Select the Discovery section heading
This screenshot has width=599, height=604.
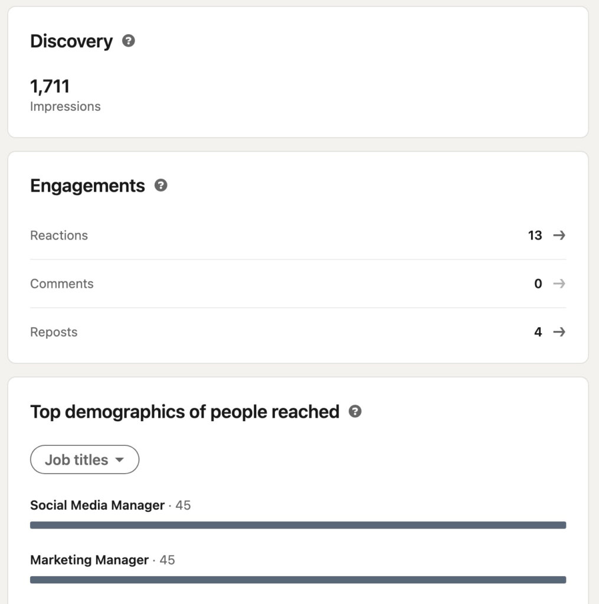pyautogui.click(x=71, y=41)
